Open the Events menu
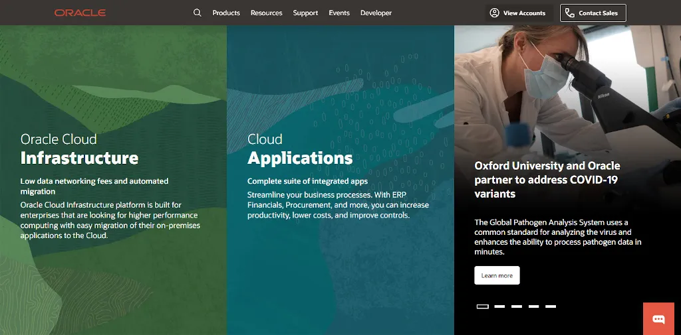The image size is (681, 335). [x=339, y=13]
